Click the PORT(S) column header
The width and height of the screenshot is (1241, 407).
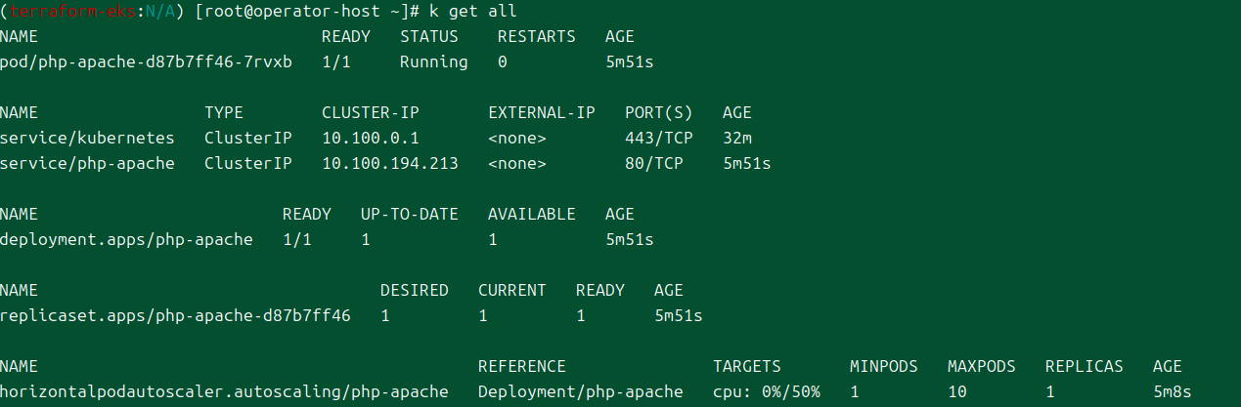point(659,113)
